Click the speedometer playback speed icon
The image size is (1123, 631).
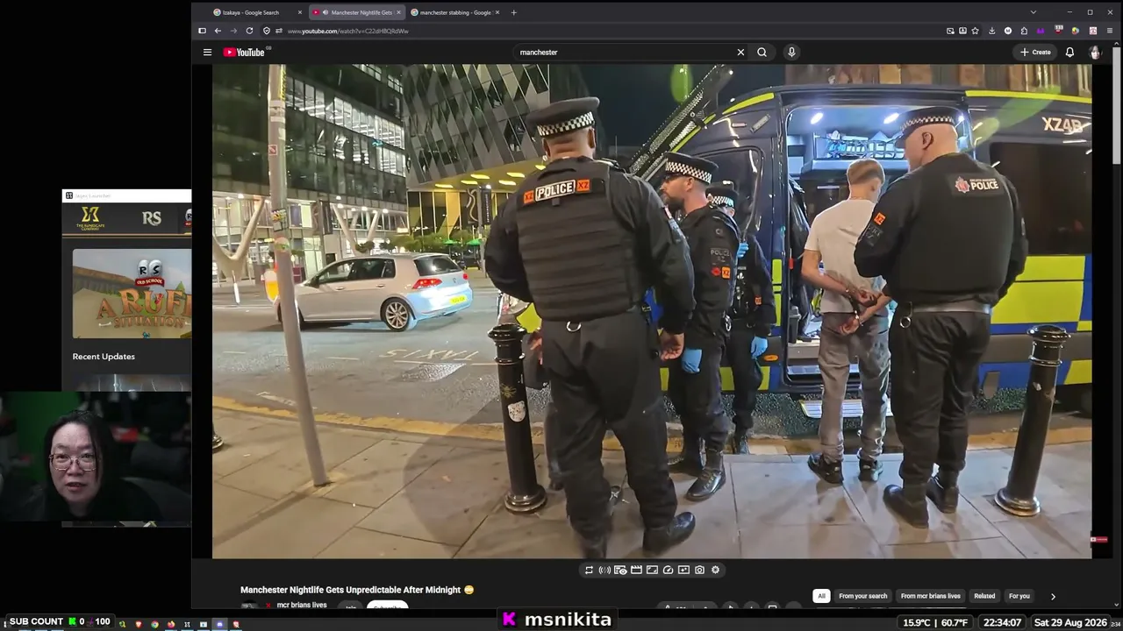click(x=668, y=570)
